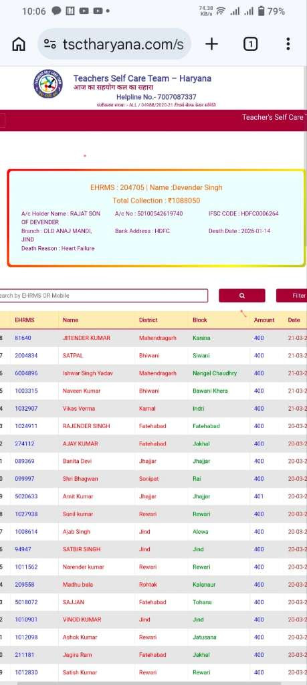Click the Name column header

pos(70,320)
